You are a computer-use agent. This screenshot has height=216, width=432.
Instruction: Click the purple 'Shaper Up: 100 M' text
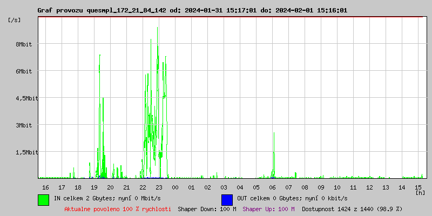click(x=268, y=209)
